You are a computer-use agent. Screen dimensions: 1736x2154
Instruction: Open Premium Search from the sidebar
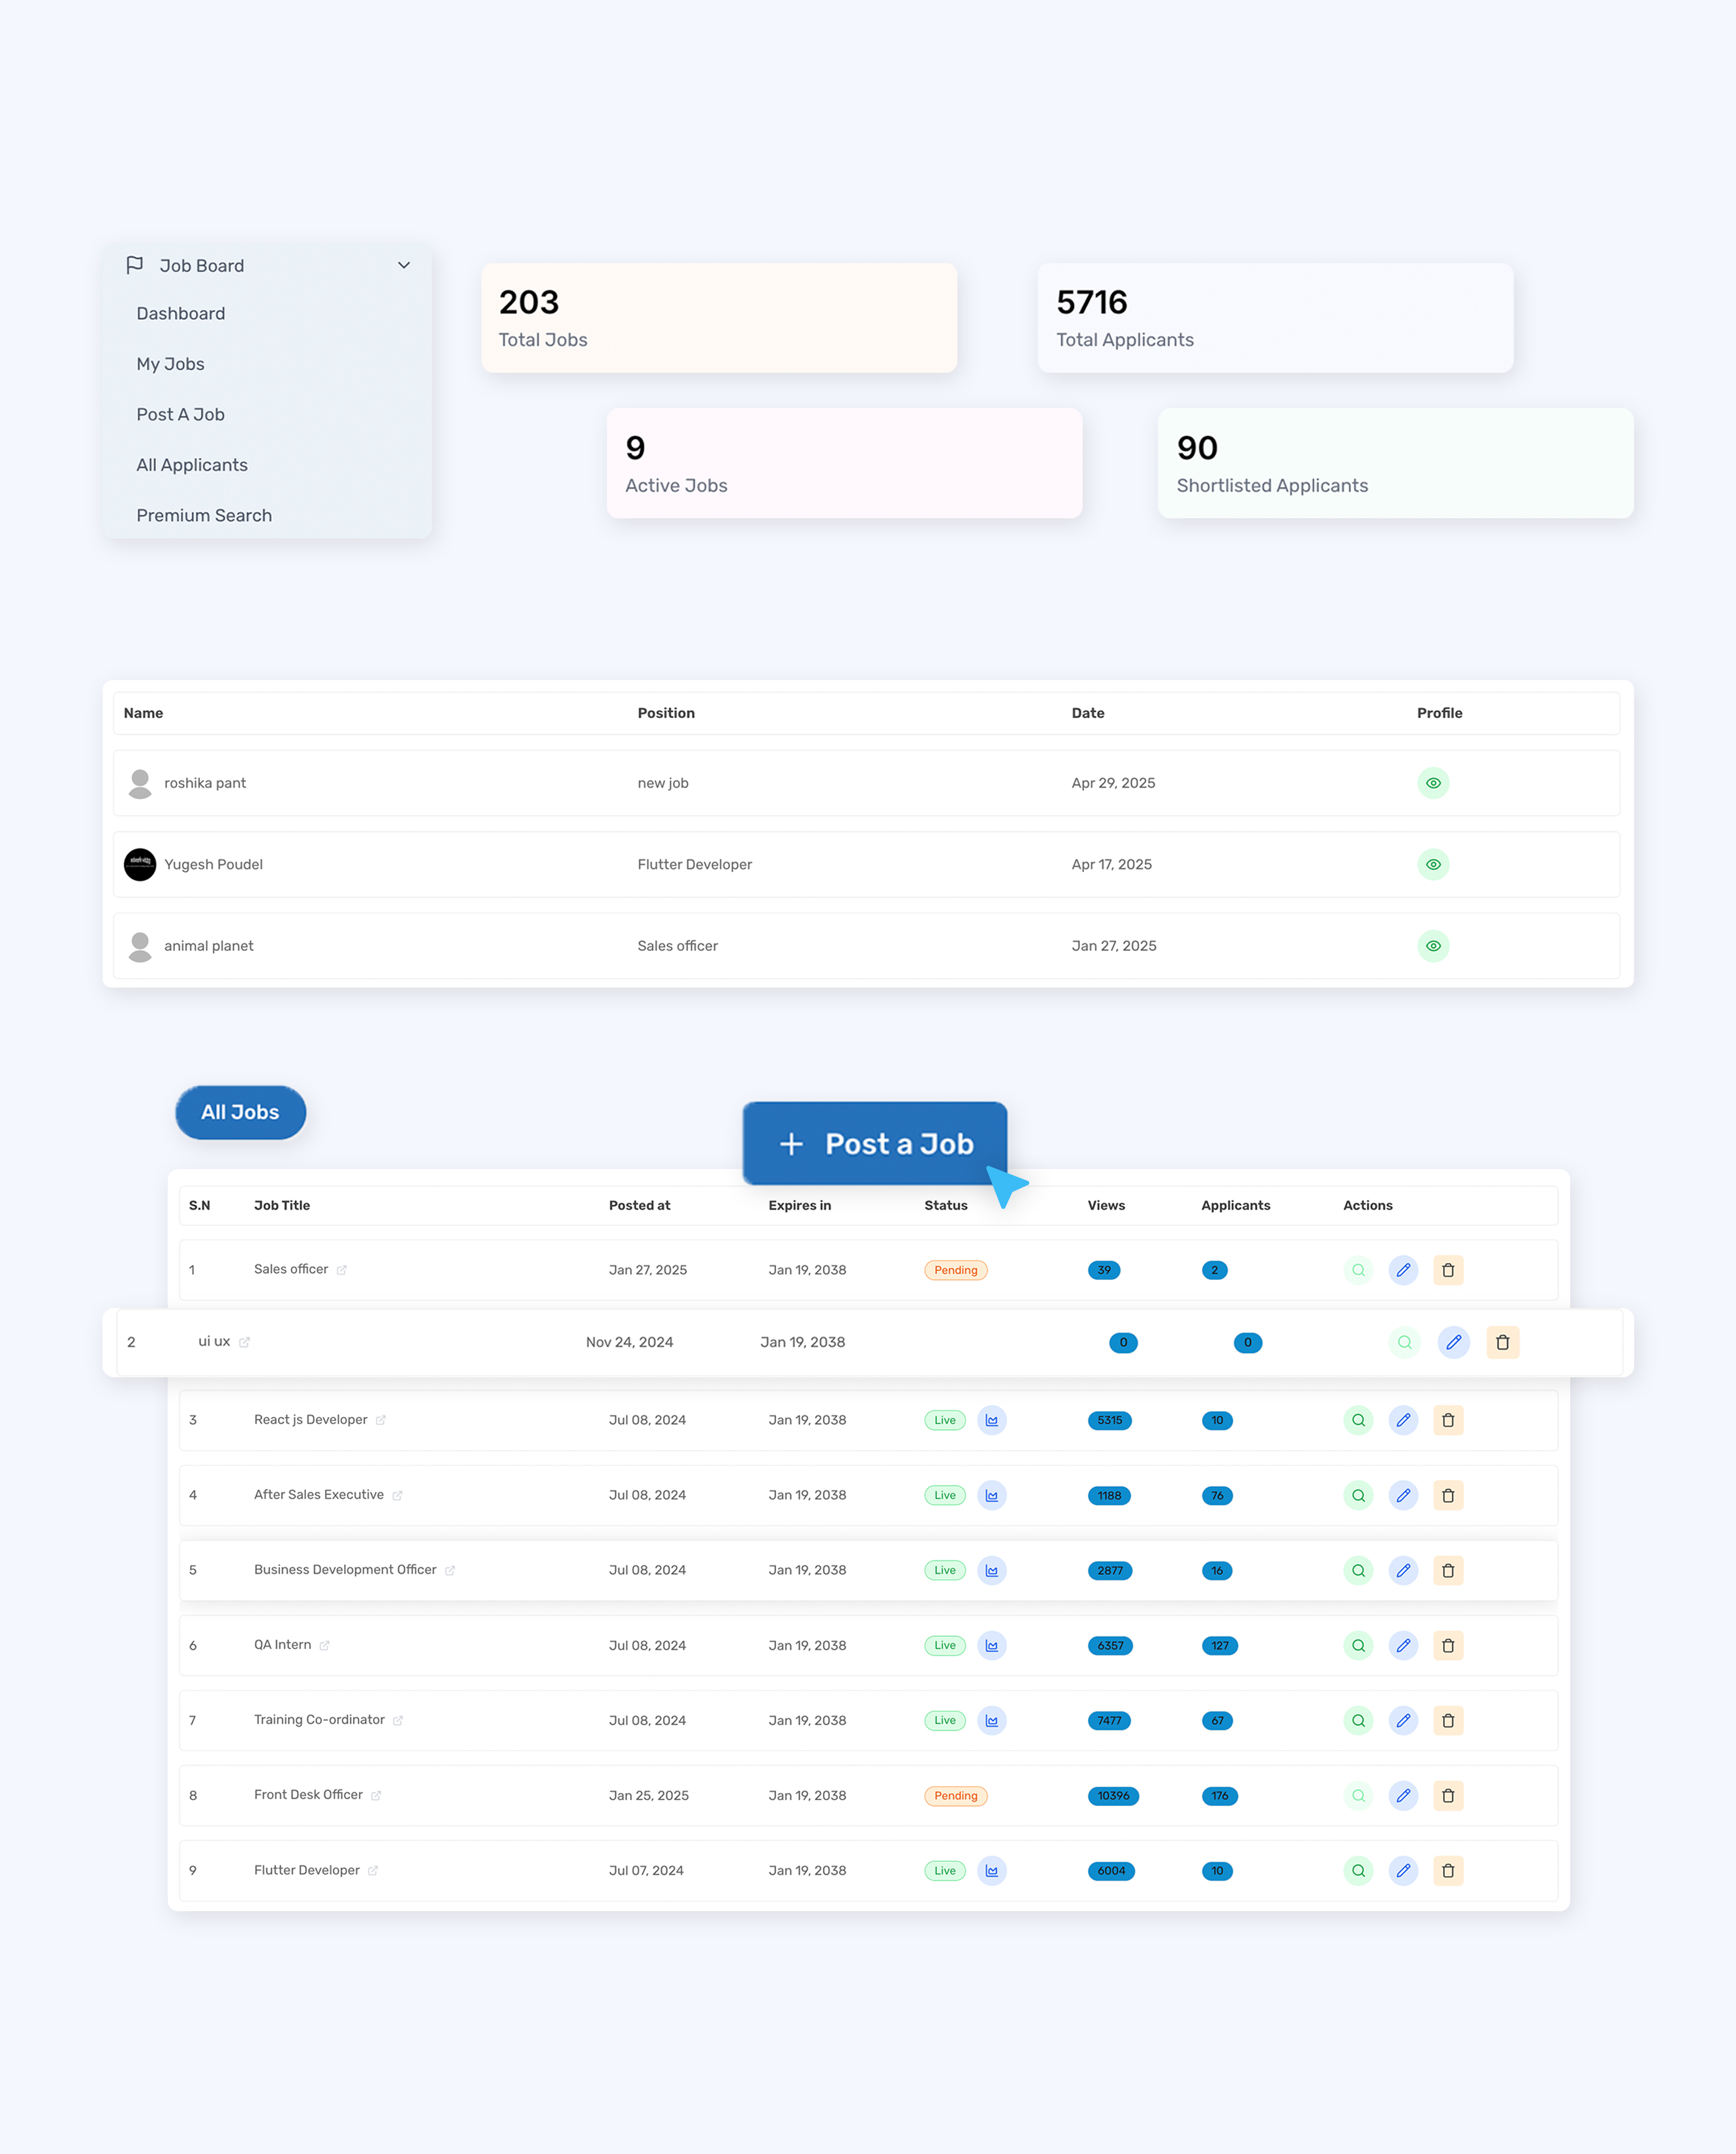pyautogui.click(x=204, y=515)
